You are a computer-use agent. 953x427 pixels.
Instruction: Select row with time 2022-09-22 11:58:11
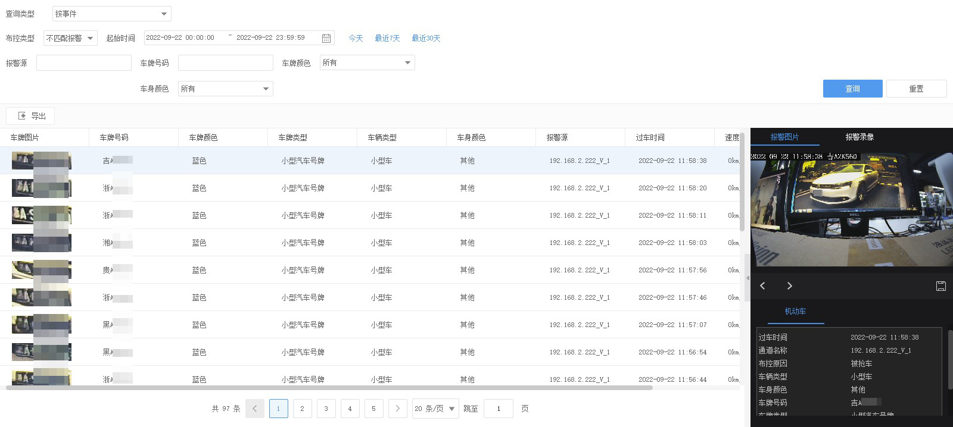370,215
